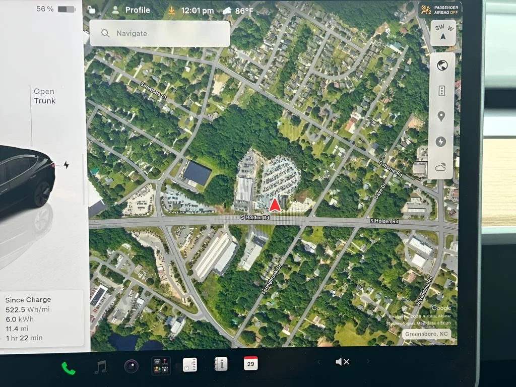Lower volume with the left chevron

tap(318, 362)
